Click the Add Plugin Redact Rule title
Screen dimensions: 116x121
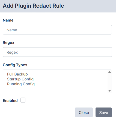[x=34, y=6]
